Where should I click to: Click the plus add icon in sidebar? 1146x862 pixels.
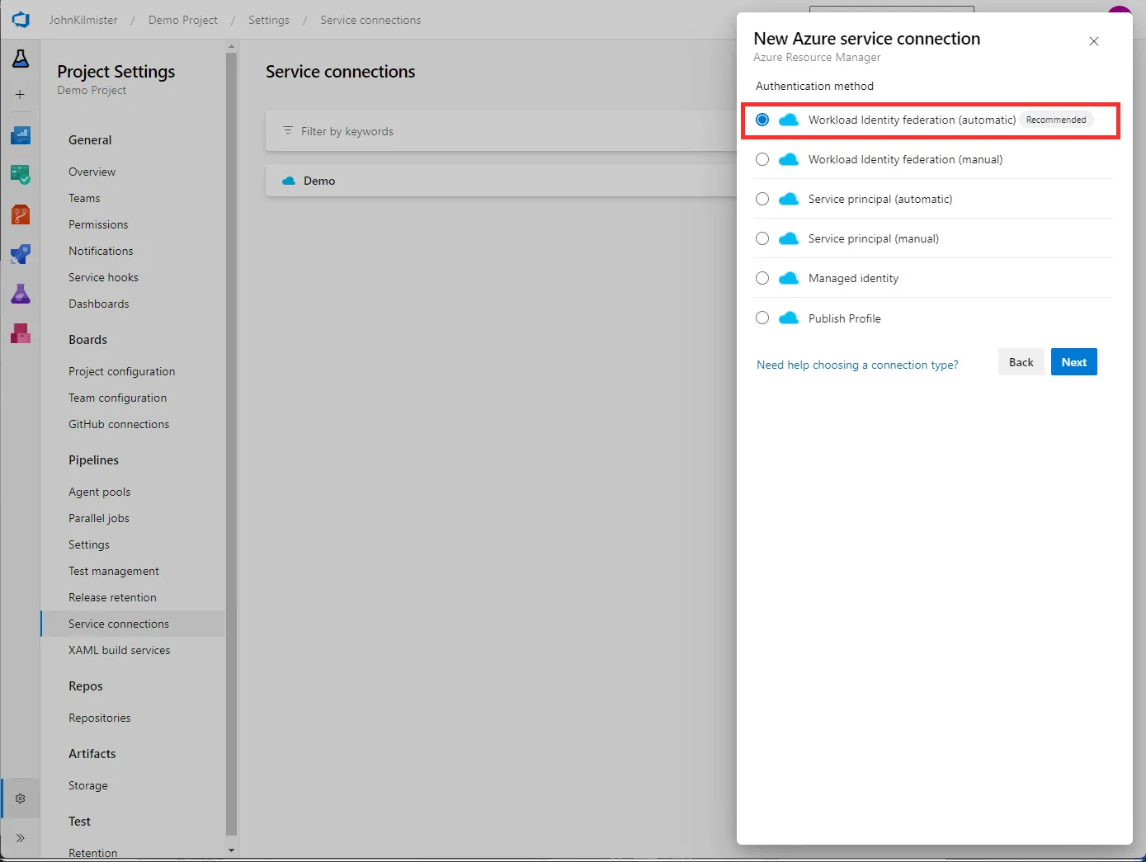pos(20,95)
